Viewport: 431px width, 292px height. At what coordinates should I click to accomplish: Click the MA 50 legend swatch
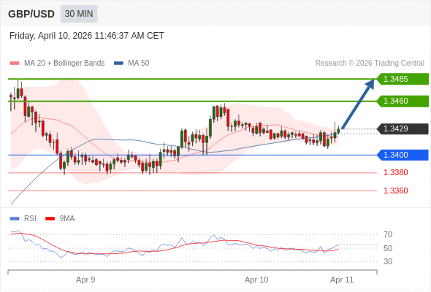click(x=119, y=64)
